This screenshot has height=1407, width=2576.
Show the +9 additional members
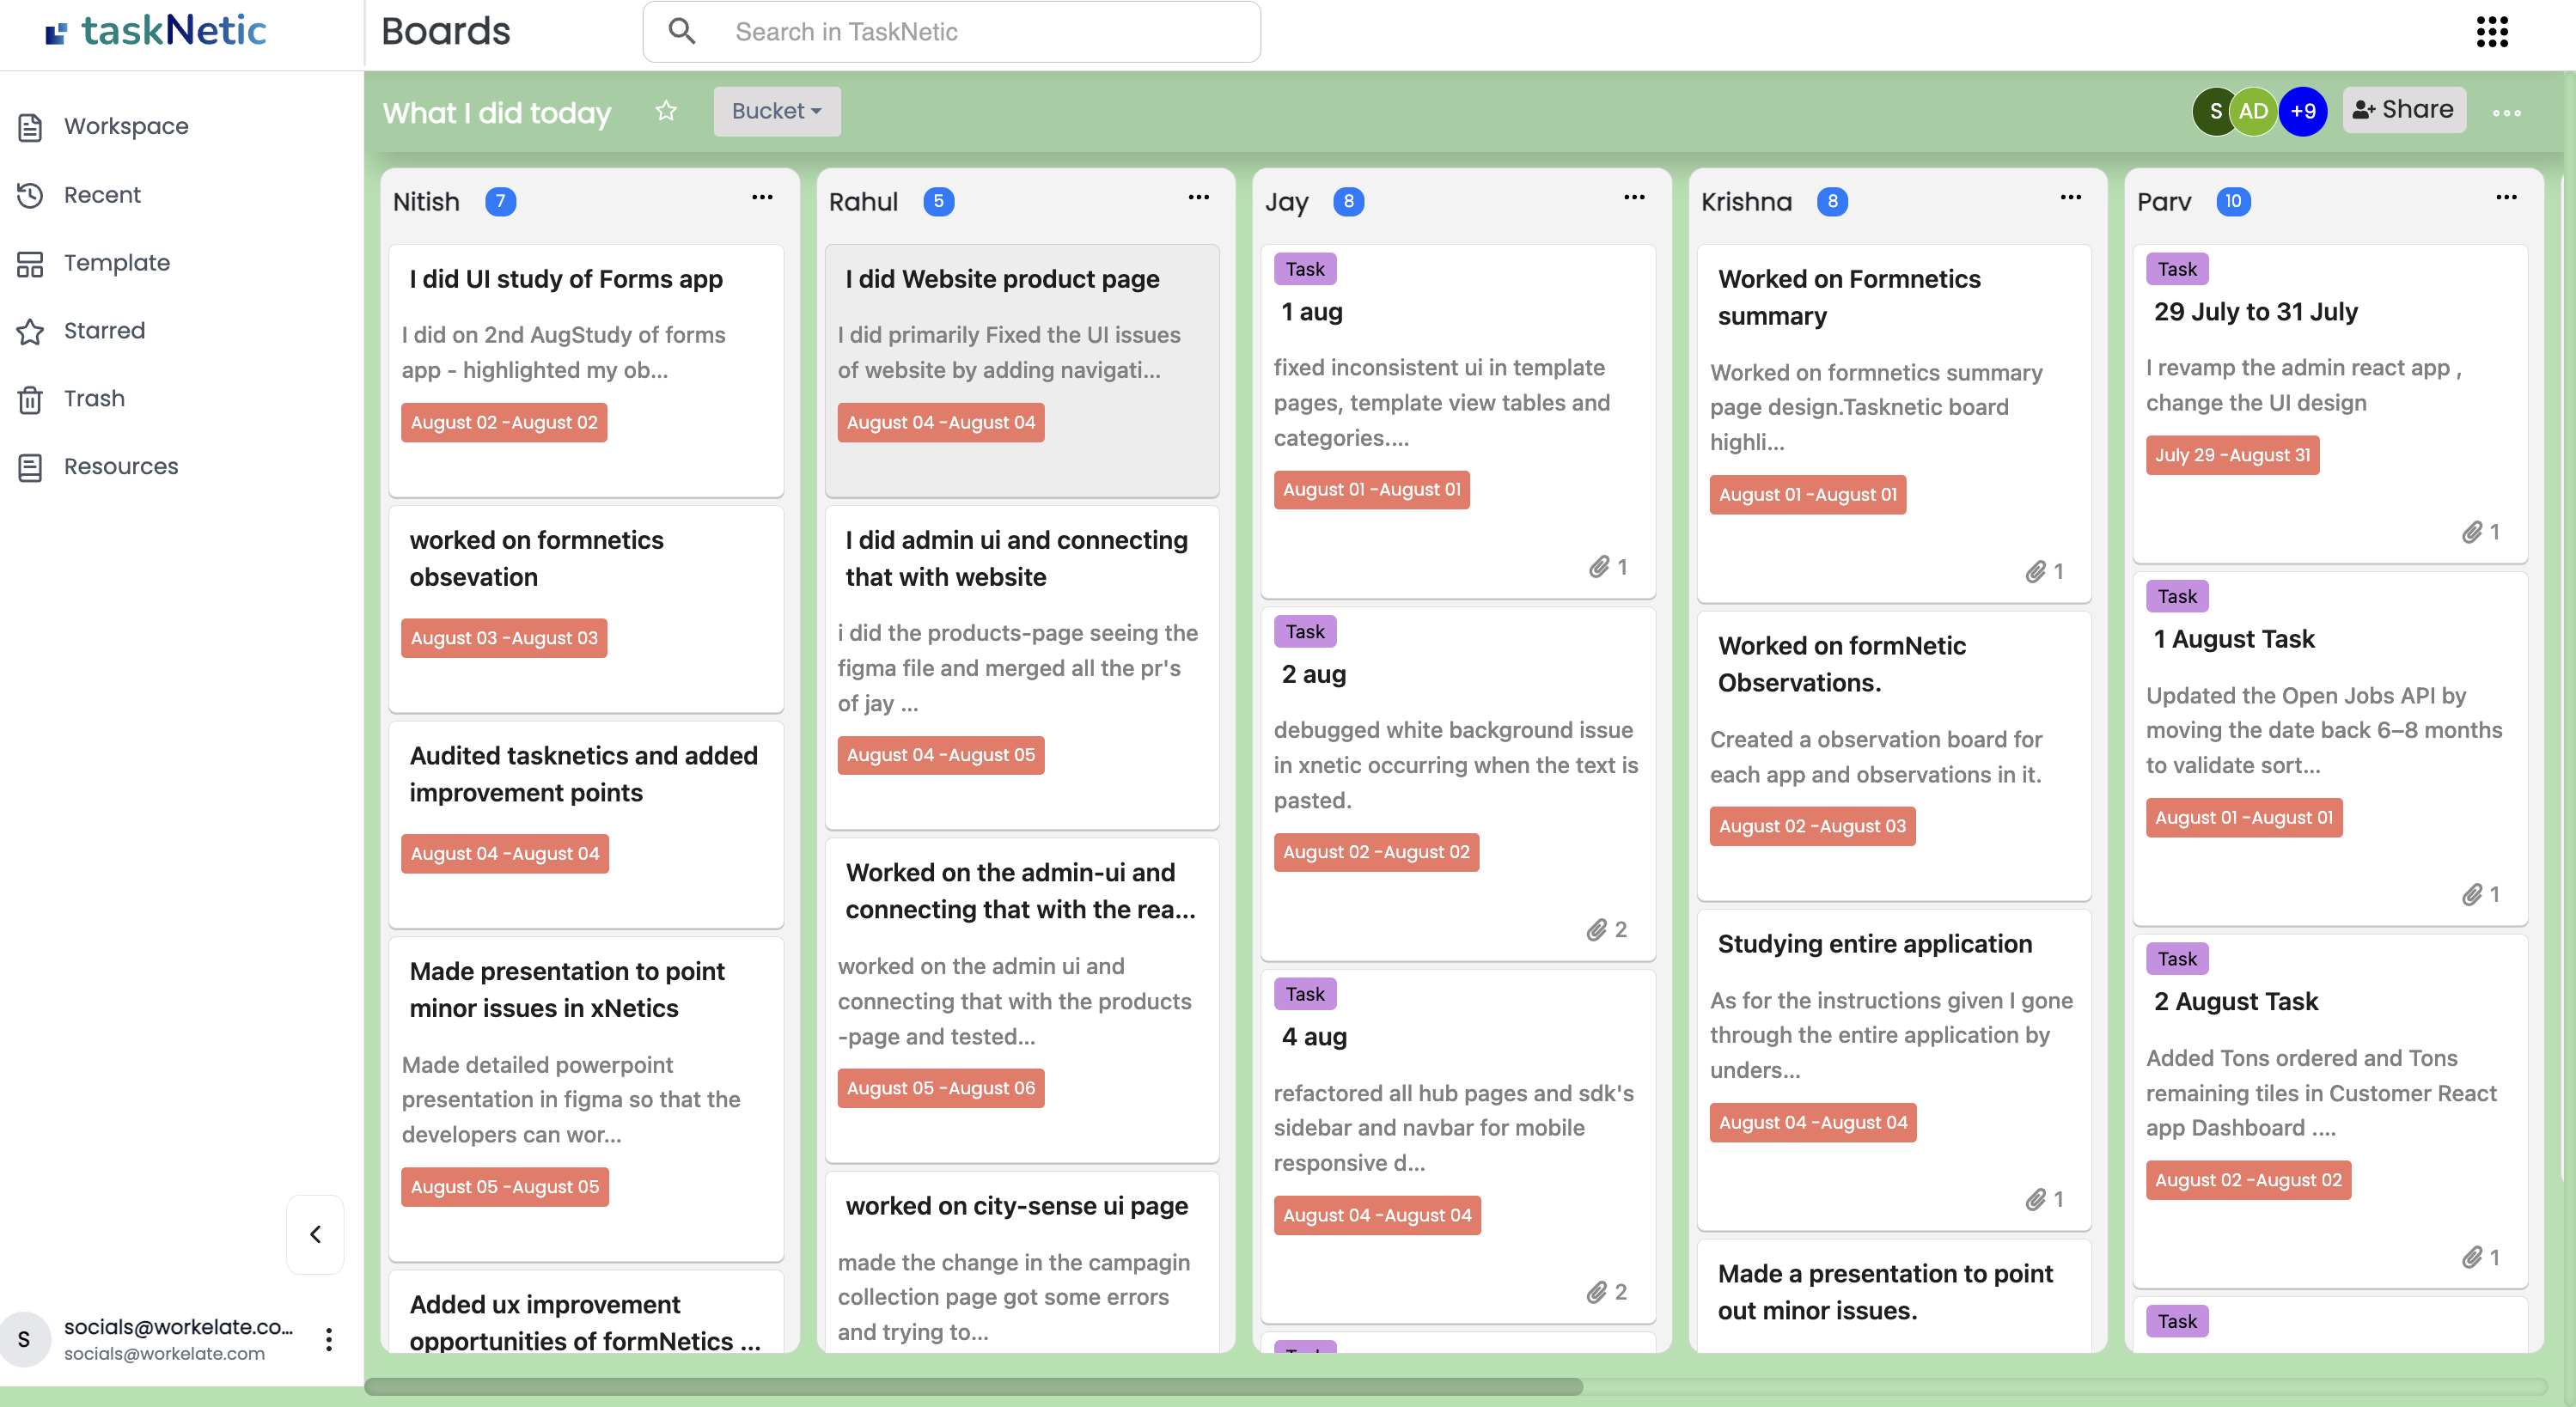(x=2303, y=111)
